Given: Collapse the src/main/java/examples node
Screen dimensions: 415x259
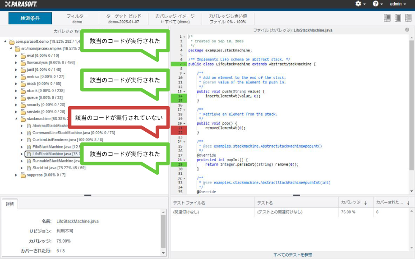Looking at the screenshot, I should pyautogui.click(x=10, y=48).
